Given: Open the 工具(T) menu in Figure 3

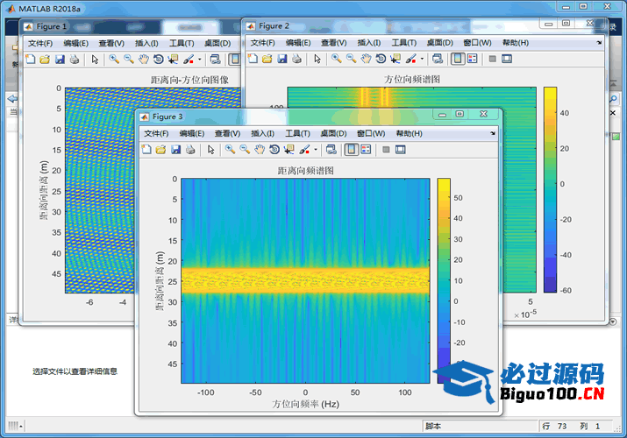Looking at the screenshot, I should click(x=298, y=133).
